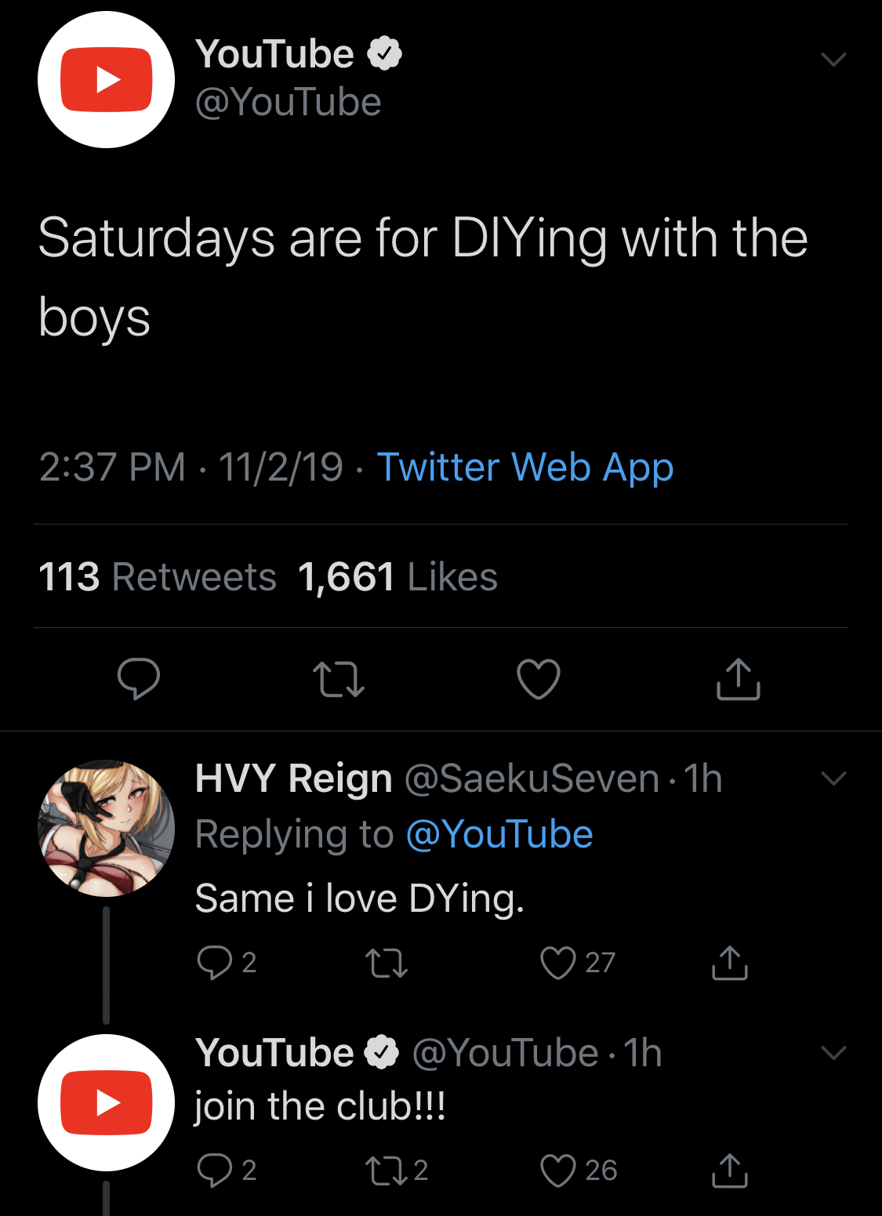Retweet HVY Reign's reply
Screen dimensions: 882x1216
[x=387, y=963]
